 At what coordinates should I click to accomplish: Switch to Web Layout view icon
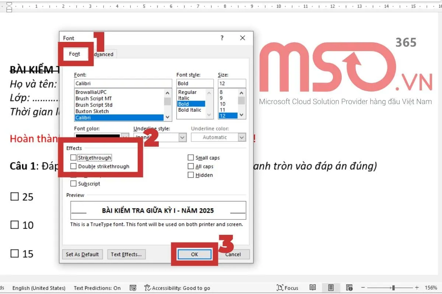click(x=349, y=288)
